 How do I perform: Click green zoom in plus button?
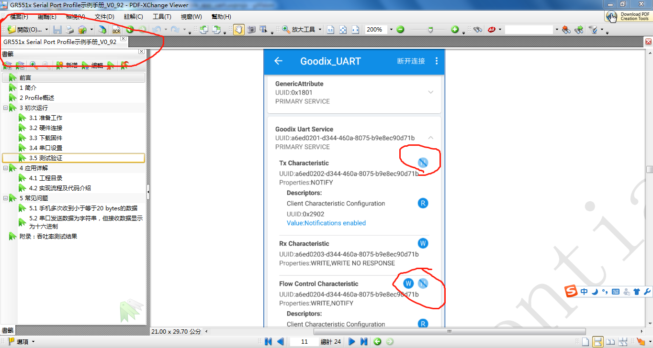pyautogui.click(x=455, y=30)
